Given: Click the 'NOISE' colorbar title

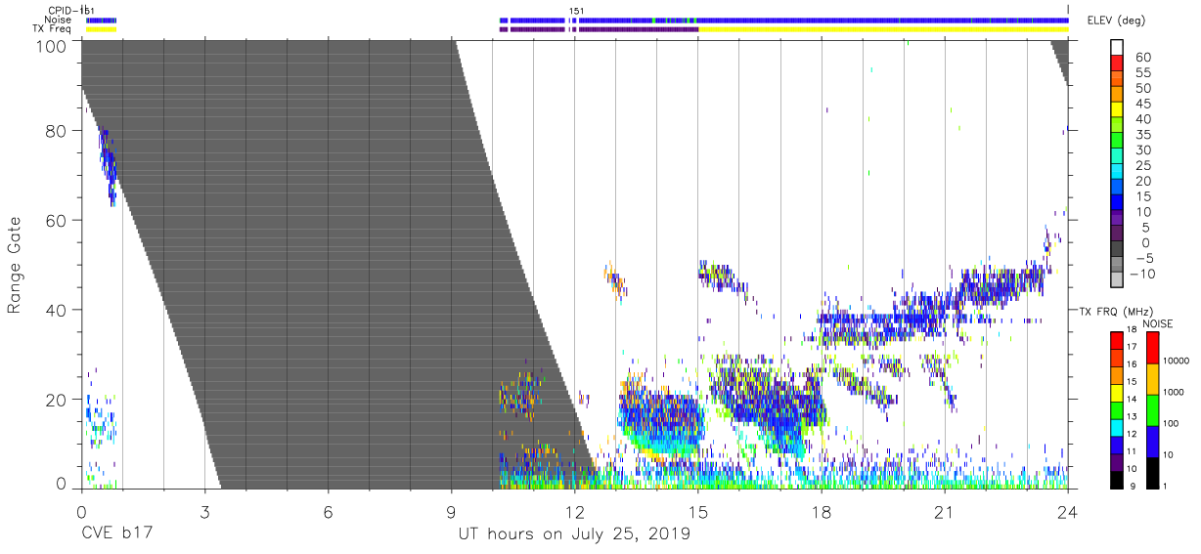Looking at the screenshot, I should tap(1158, 323).
